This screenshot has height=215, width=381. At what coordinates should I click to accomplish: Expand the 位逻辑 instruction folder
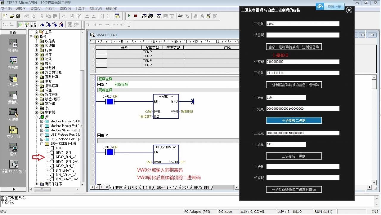pyautogui.click(x=37, y=46)
